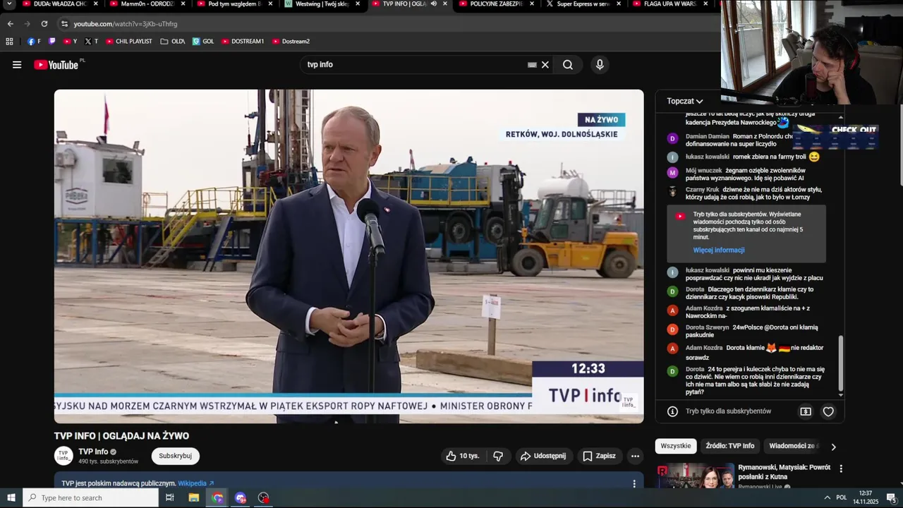903x508 pixels.
Task: Subscribe with the Subskrybuj button
Action: 175,456
